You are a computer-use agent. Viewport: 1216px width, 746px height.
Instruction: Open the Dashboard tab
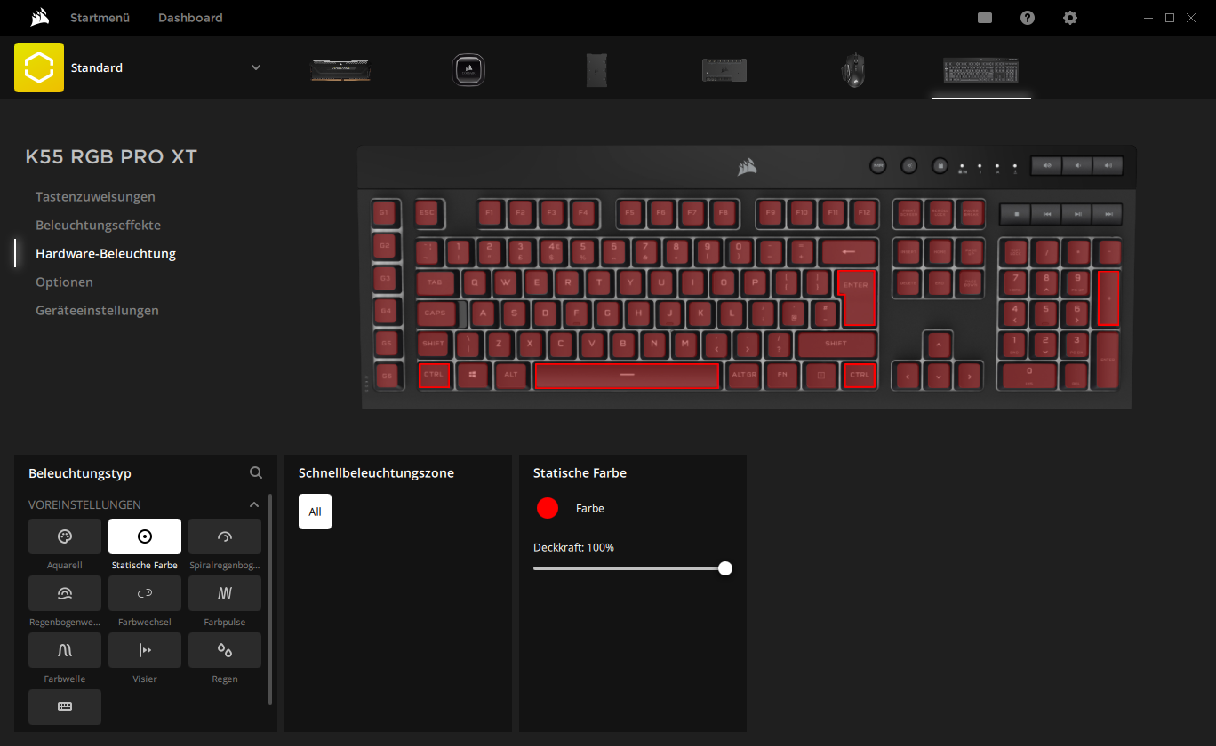(x=190, y=18)
